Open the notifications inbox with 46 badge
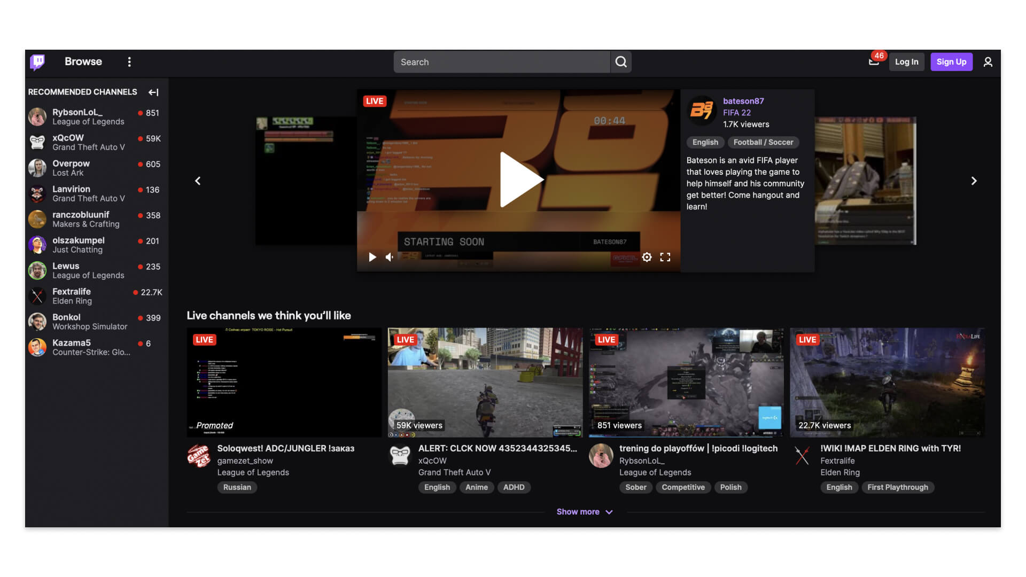Screen dimensions: 1026x577 pos(874,61)
